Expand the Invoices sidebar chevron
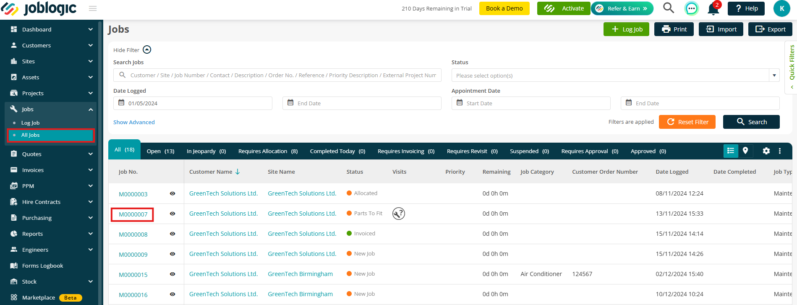 (x=91, y=170)
